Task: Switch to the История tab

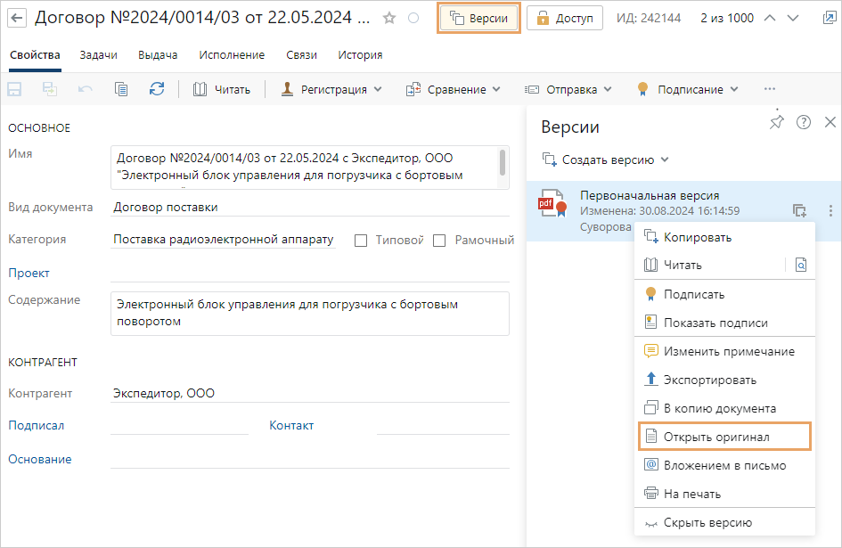Action: (360, 55)
